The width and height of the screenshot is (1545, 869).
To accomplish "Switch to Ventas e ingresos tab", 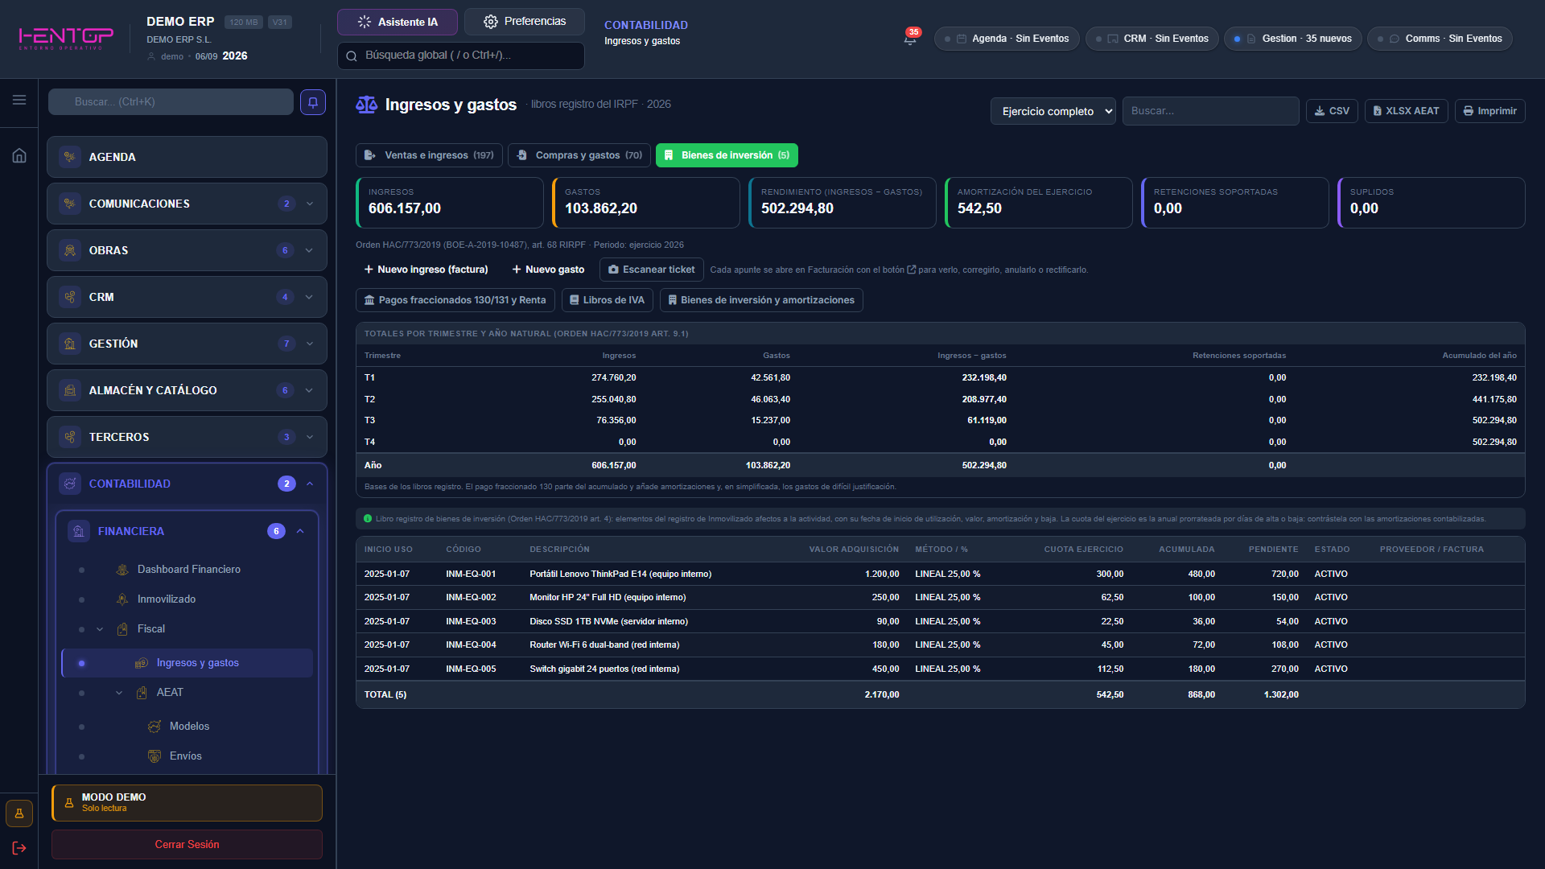I will pos(429,155).
